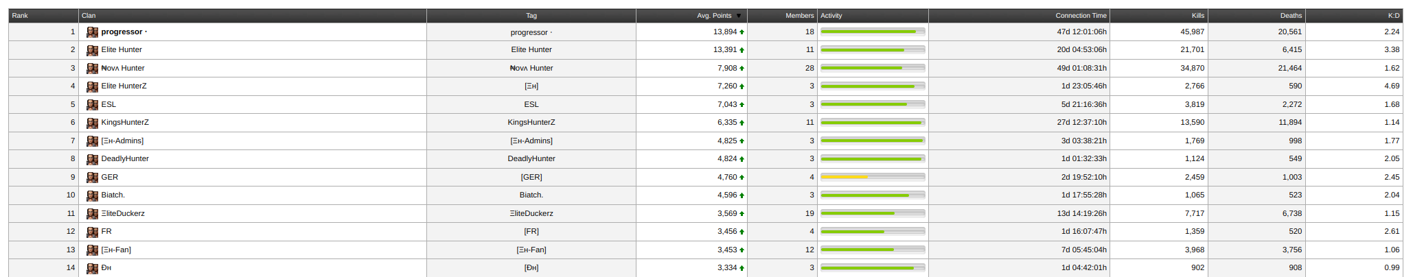This screenshot has height=277, width=1413.
Task: Click the K:D value 0.99
Action: click(1392, 267)
